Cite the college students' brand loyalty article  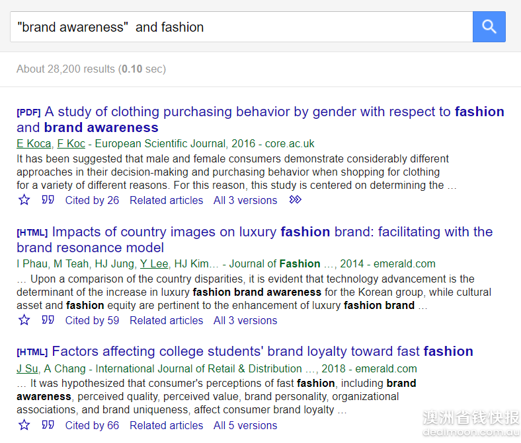(48, 425)
